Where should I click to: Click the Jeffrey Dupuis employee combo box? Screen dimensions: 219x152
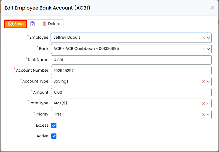coord(125,38)
